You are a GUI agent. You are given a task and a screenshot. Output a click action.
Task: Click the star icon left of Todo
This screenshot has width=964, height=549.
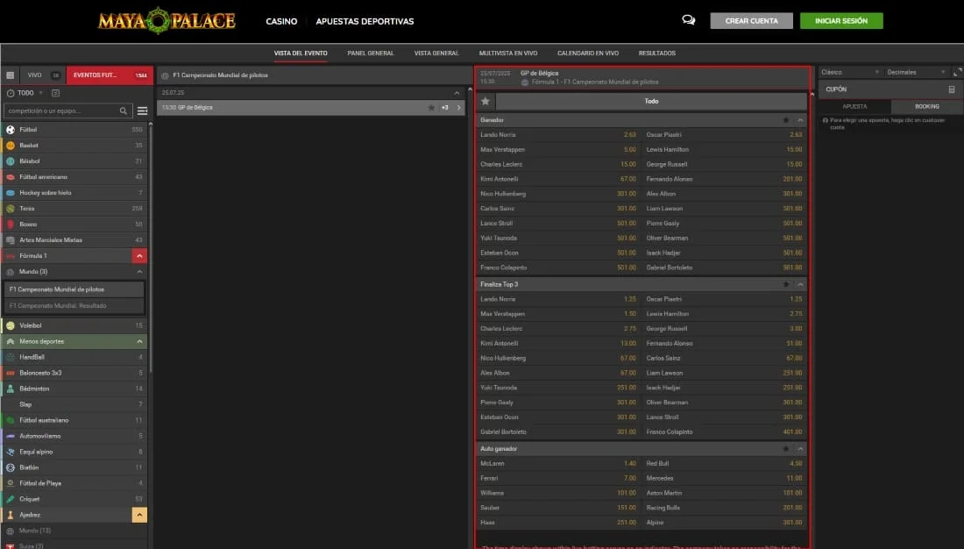point(486,101)
